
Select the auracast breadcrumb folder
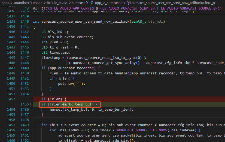[78, 3]
